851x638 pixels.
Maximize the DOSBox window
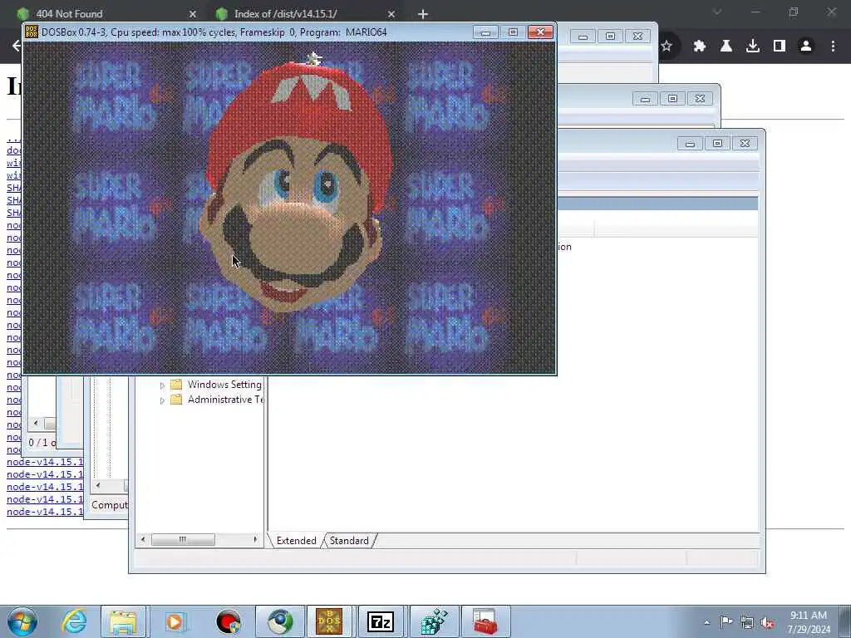click(x=512, y=32)
